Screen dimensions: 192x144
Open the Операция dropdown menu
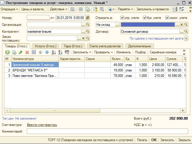[x=9, y=9]
